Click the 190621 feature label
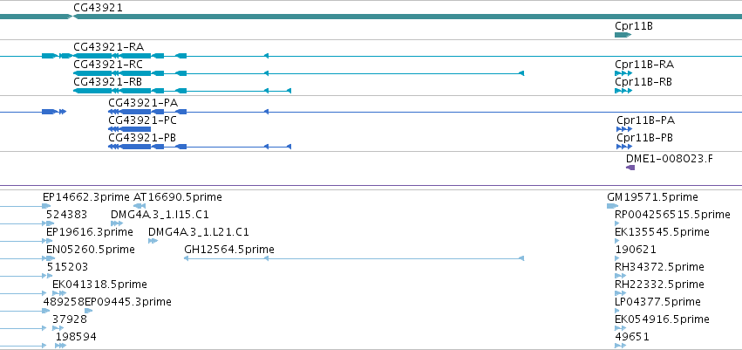This screenshot has width=742, height=350. coord(636,249)
